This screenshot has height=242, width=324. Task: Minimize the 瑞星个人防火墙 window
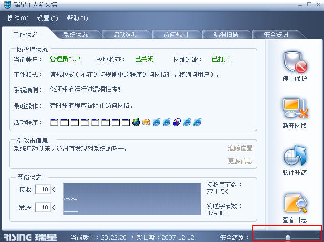[x=300, y=5]
